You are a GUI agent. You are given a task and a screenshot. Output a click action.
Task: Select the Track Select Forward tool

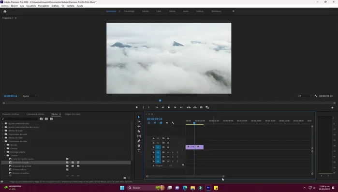(x=139, y=122)
